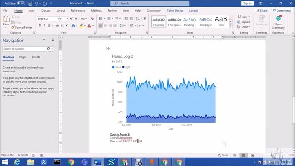Decrease paragraph indent
Image resolution: width=295 pixels, height=166 pixels.
point(126,18)
